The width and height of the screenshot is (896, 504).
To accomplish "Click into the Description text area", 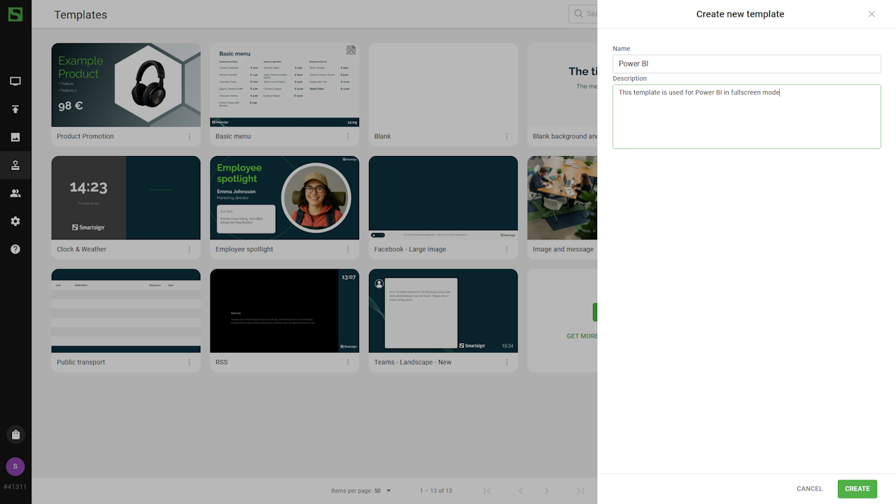I will click(x=746, y=117).
